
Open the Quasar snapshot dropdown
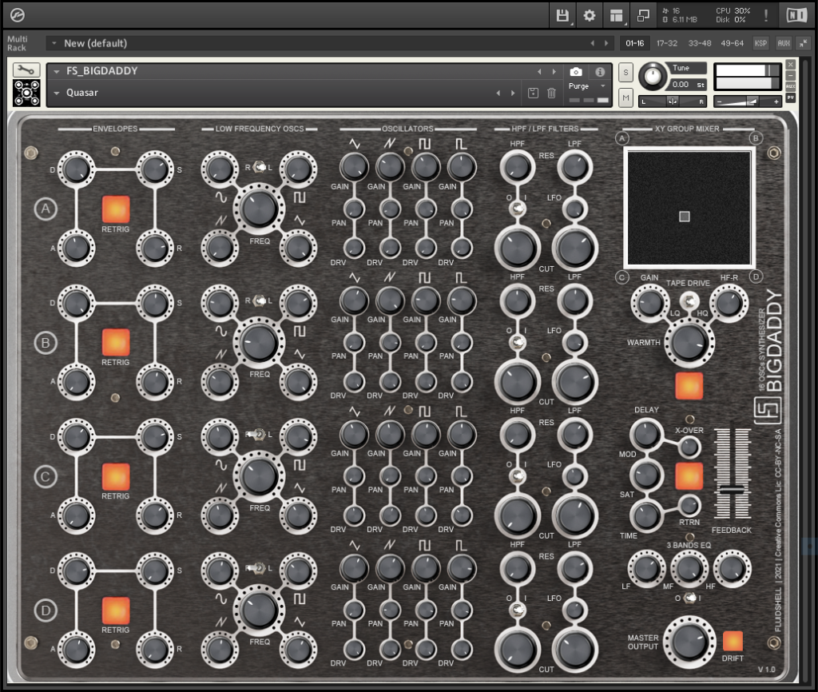tap(57, 93)
